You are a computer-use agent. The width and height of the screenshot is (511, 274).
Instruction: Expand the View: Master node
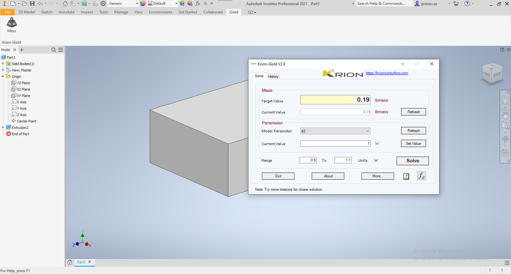click(x=3, y=70)
